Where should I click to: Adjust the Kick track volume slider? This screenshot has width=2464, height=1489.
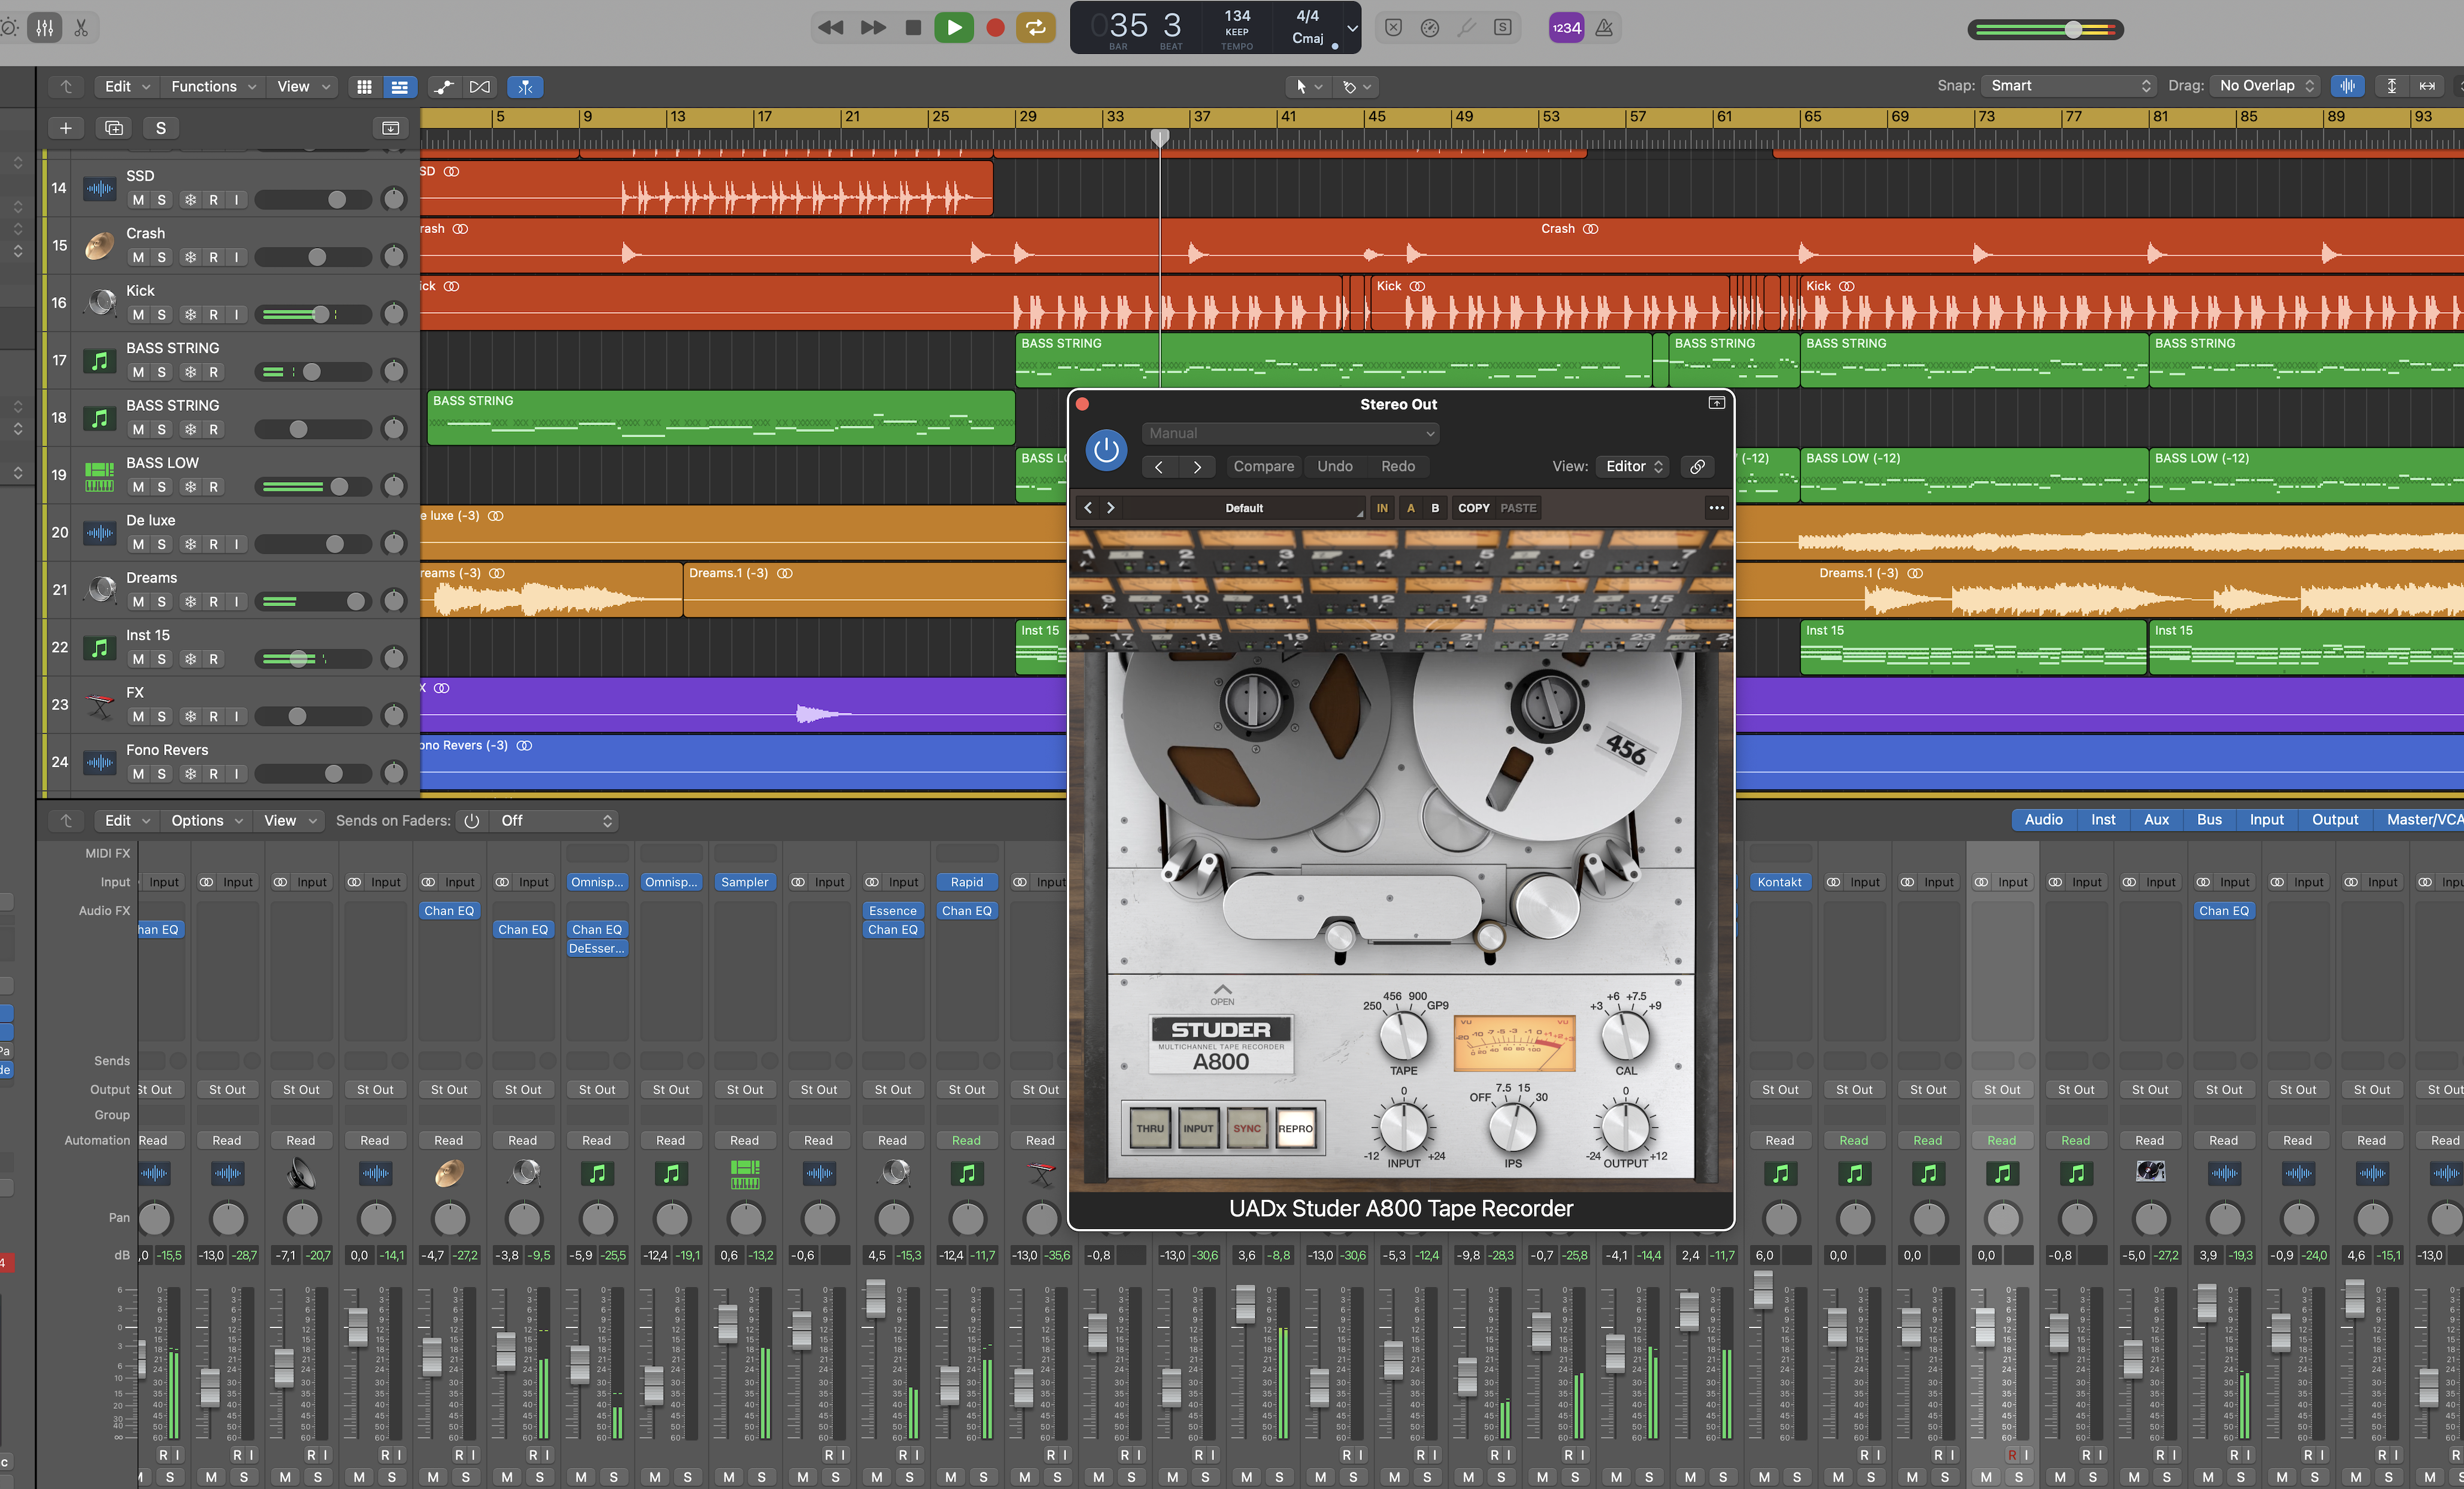(x=313, y=314)
